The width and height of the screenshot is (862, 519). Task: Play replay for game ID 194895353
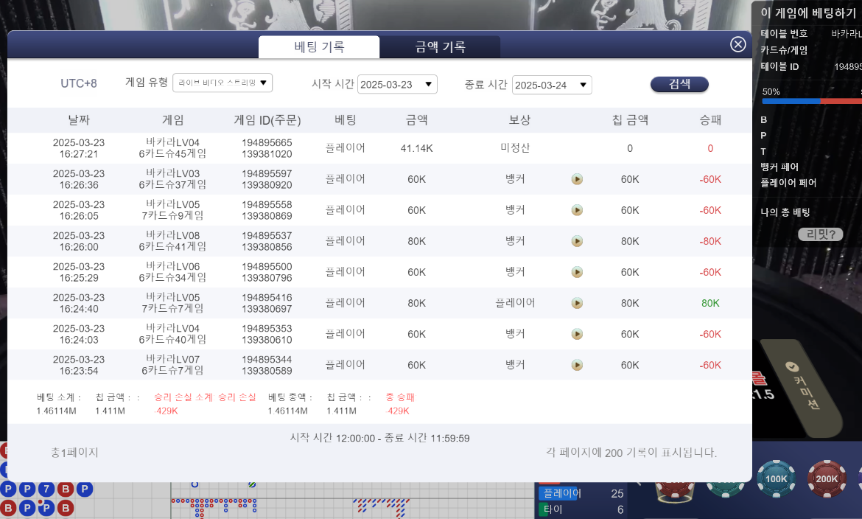coord(577,334)
